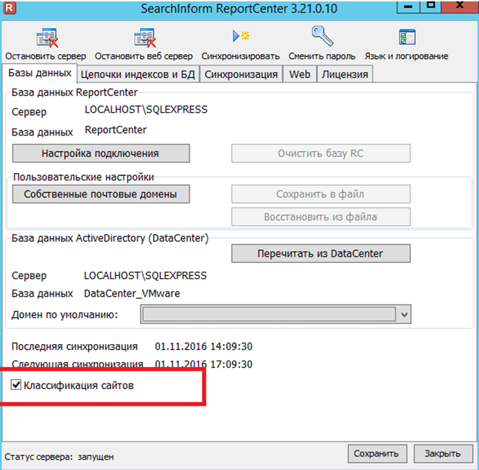Switch to the Синхронизация tab
479x470 pixels.
[241, 74]
